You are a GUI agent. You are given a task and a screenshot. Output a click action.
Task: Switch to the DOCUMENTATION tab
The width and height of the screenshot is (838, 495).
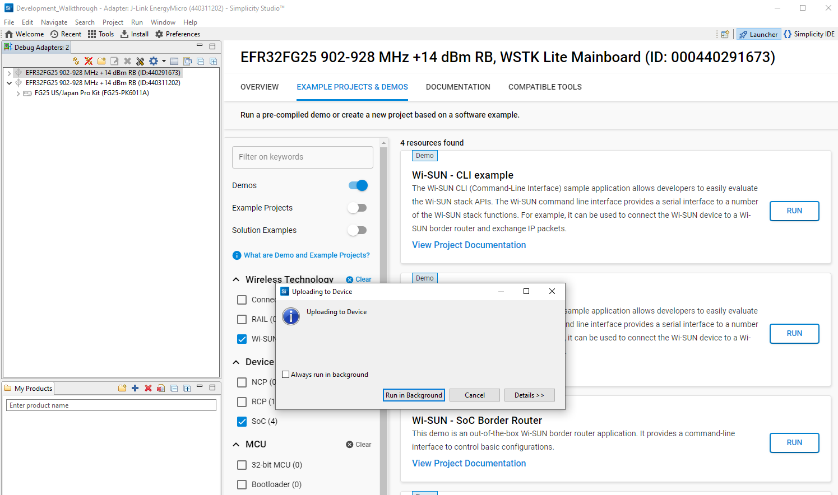click(x=458, y=87)
